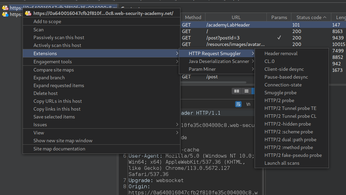Viewport: 346px width, 195px height.
Task: Click the lock icon in context menu header
Action: (28, 13)
